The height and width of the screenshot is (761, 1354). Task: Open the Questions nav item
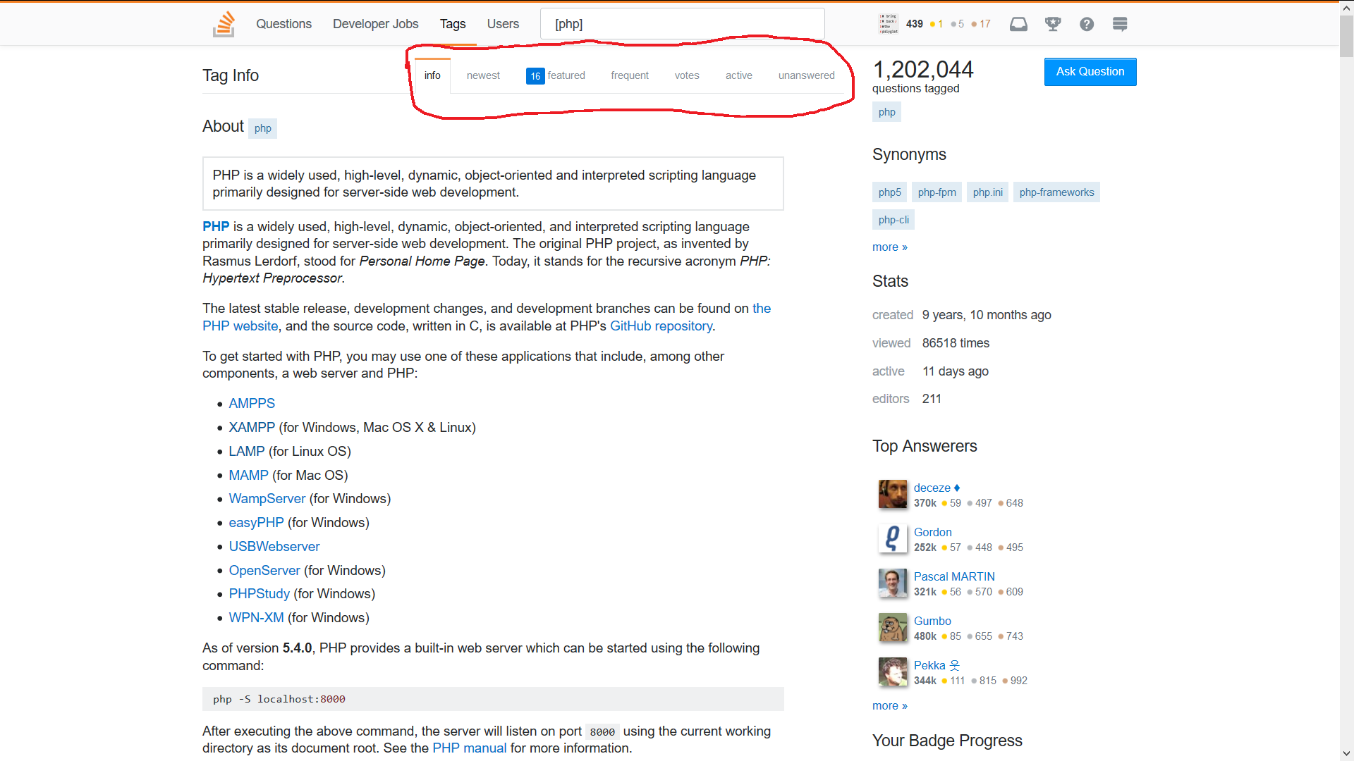pos(283,24)
